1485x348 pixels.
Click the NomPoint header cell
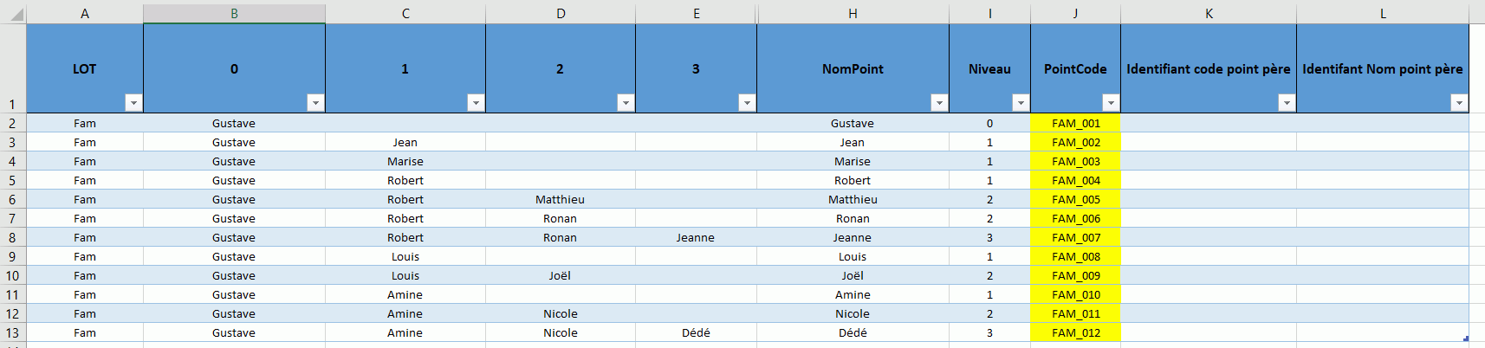[853, 69]
